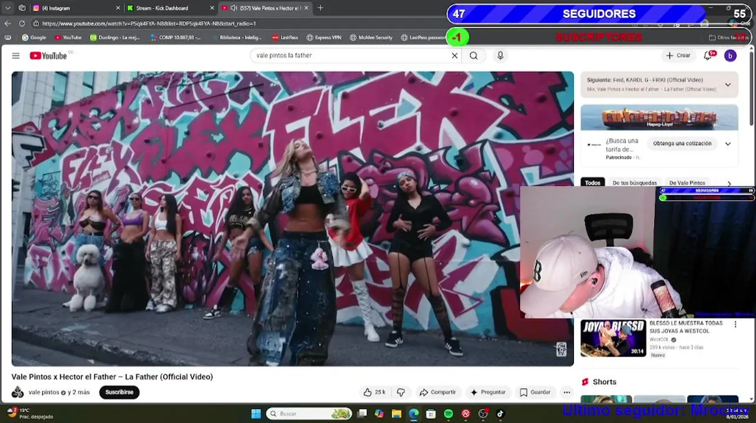Click the Compartir share button
The width and height of the screenshot is (756, 423).
437,392
